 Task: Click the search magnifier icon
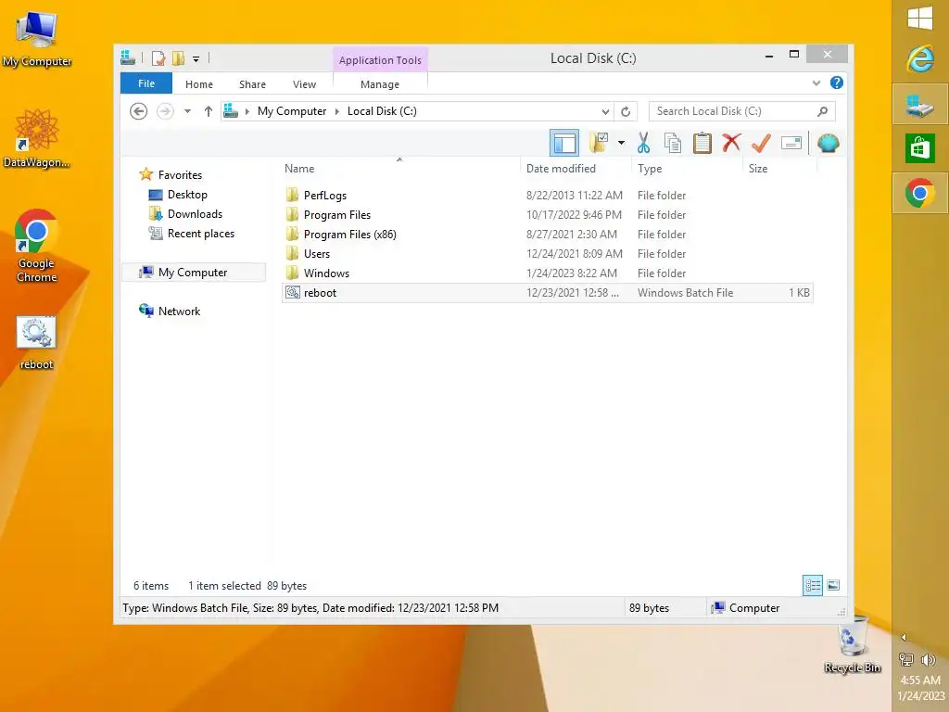(x=823, y=111)
